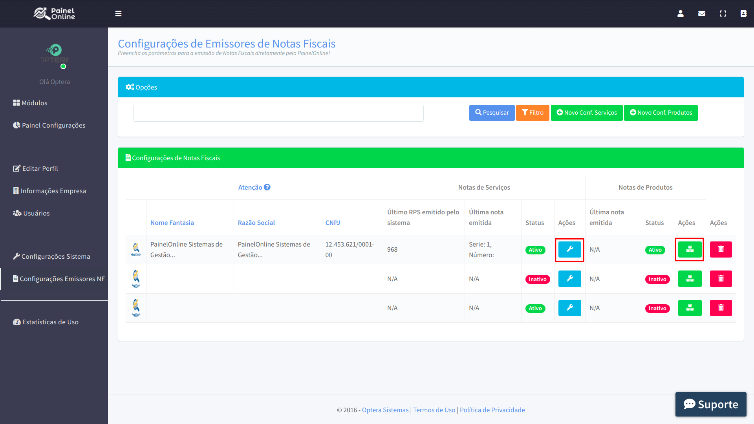This screenshot has width=754, height=424.
Task: Sort by Nome Fantasia column
Action: pyautogui.click(x=172, y=223)
